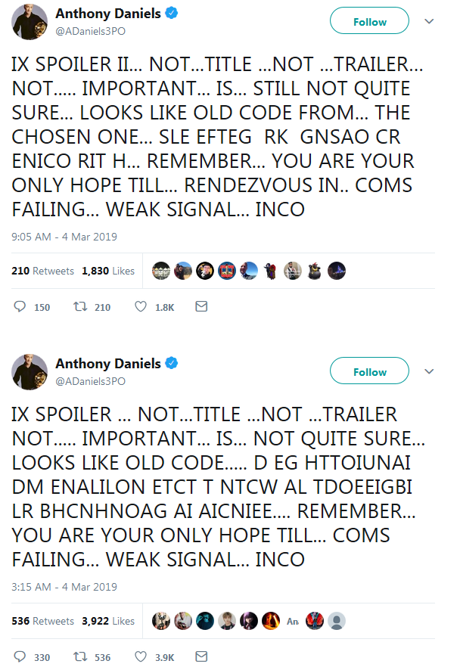Open the 9:05 AM - 4 Mar 2019 timestamp

pyautogui.click(x=64, y=237)
